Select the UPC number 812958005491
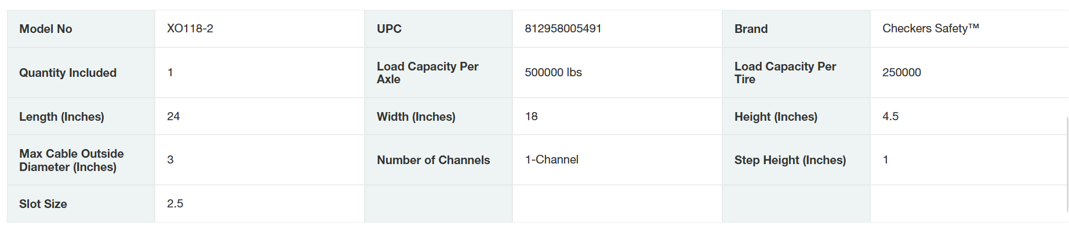1069x234 pixels. pos(563,29)
